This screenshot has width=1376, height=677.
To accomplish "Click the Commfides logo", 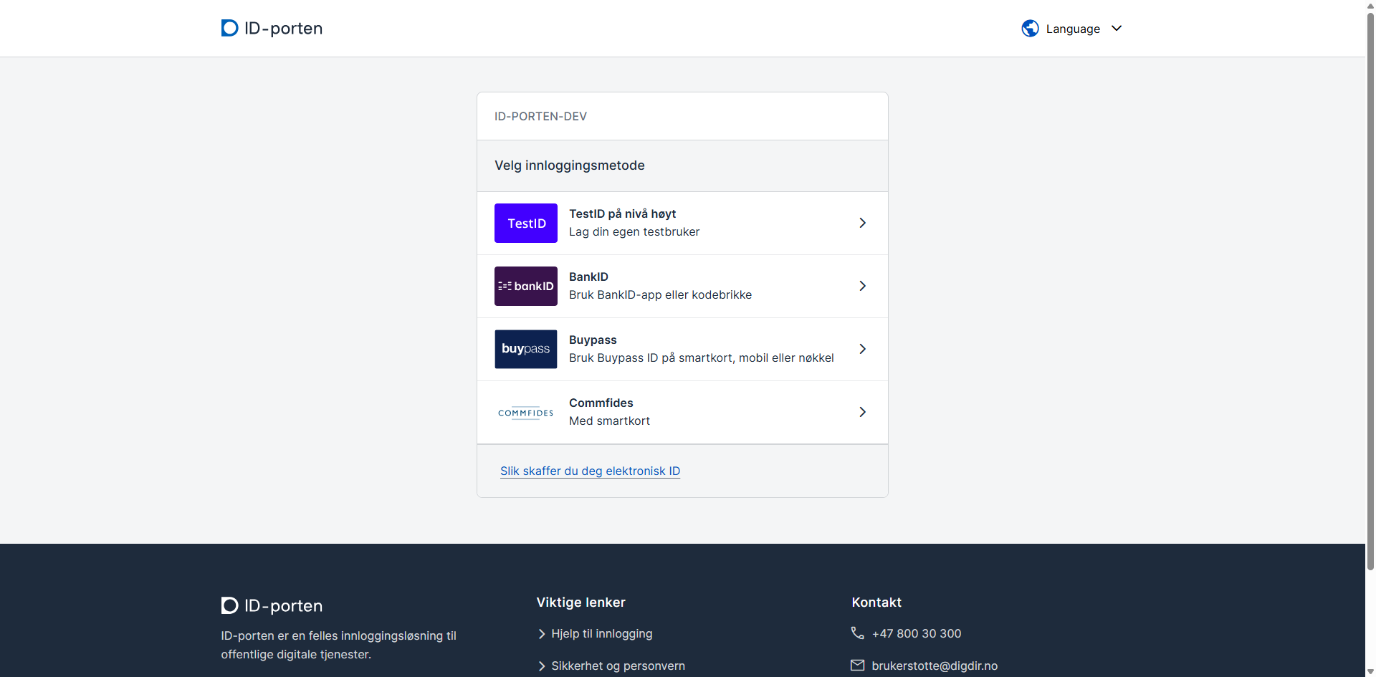I will pos(526,412).
